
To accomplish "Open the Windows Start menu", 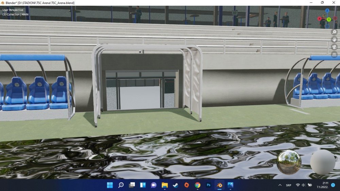I will [x=110, y=185].
